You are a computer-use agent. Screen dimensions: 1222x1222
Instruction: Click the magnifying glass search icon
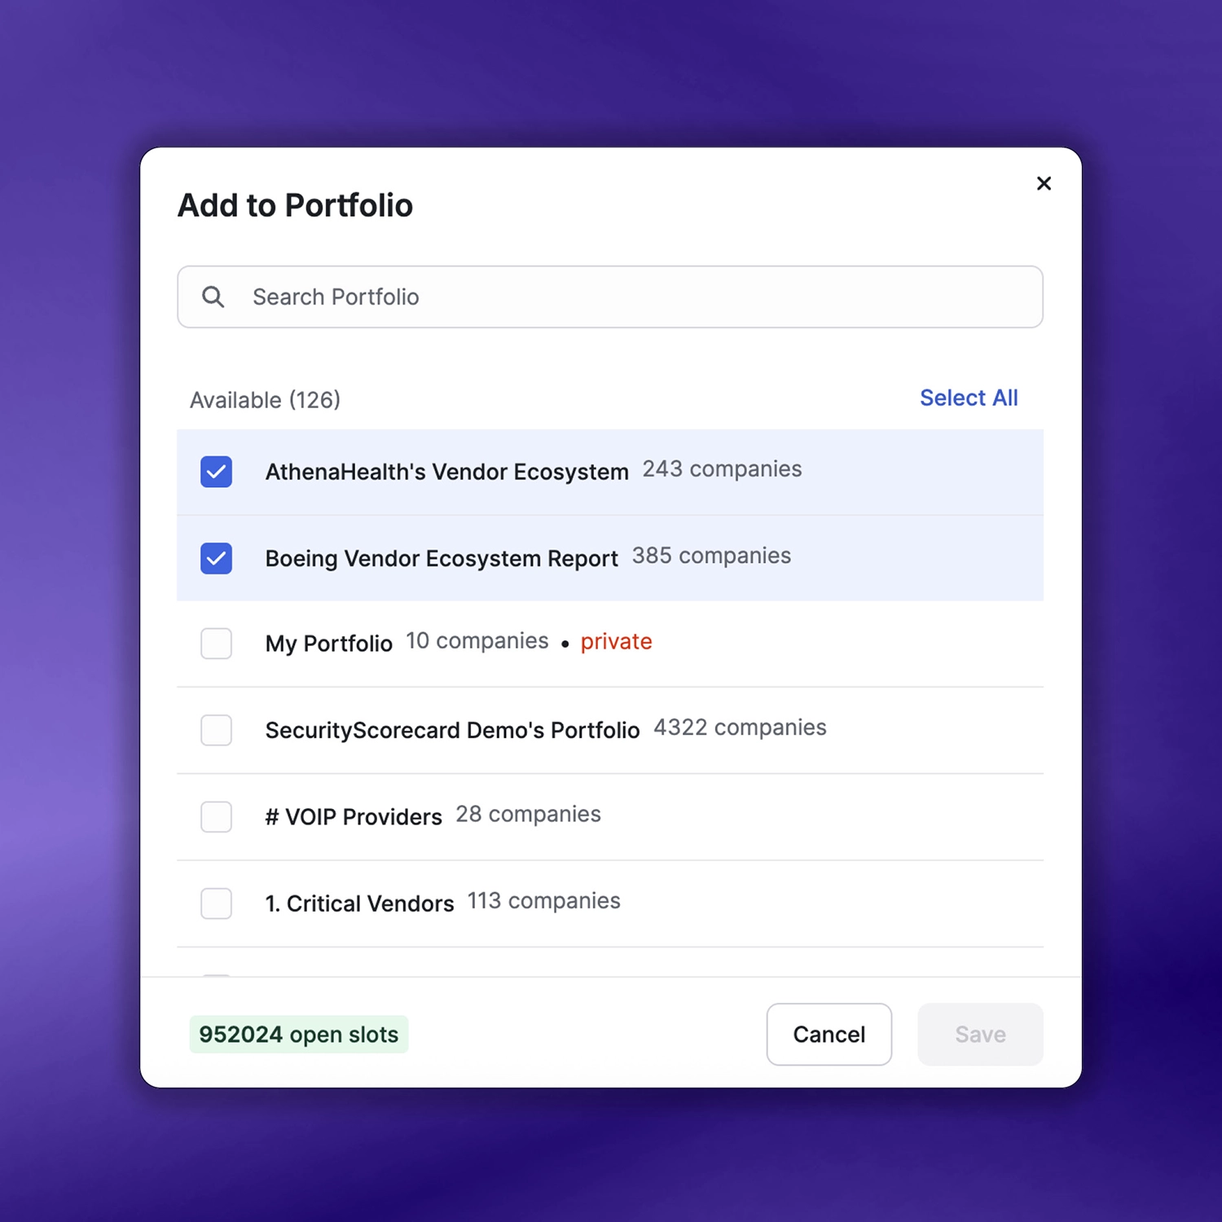pyautogui.click(x=213, y=297)
